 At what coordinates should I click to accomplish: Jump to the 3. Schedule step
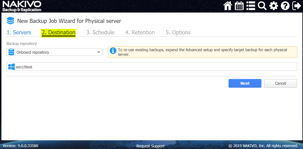point(100,32)
